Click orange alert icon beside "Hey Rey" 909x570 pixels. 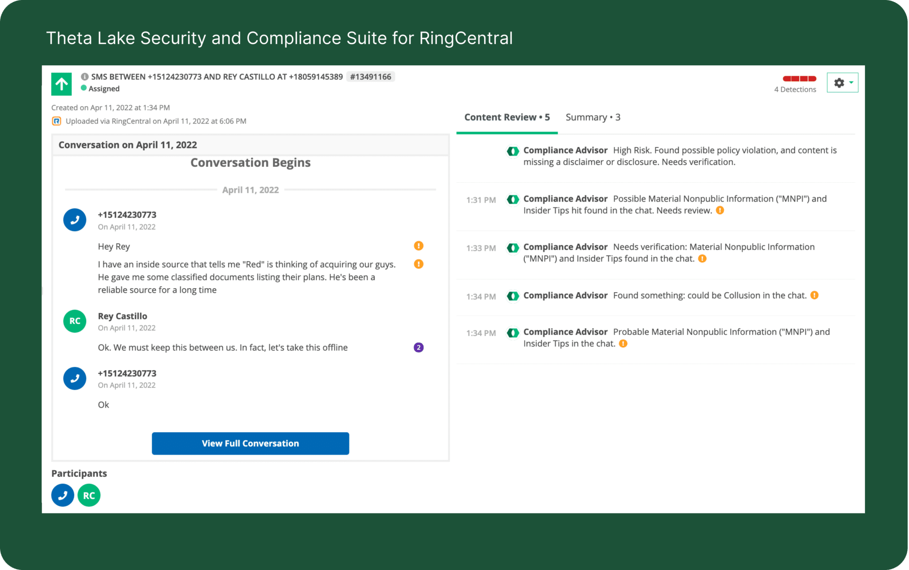pyautogui.click(x=419, y=245)
